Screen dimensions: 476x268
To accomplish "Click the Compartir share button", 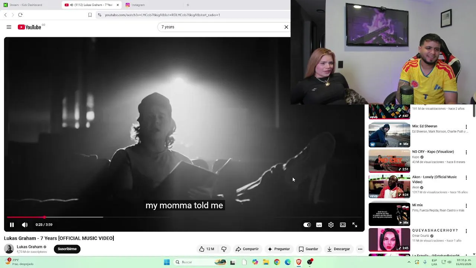I will pos(247,249).
